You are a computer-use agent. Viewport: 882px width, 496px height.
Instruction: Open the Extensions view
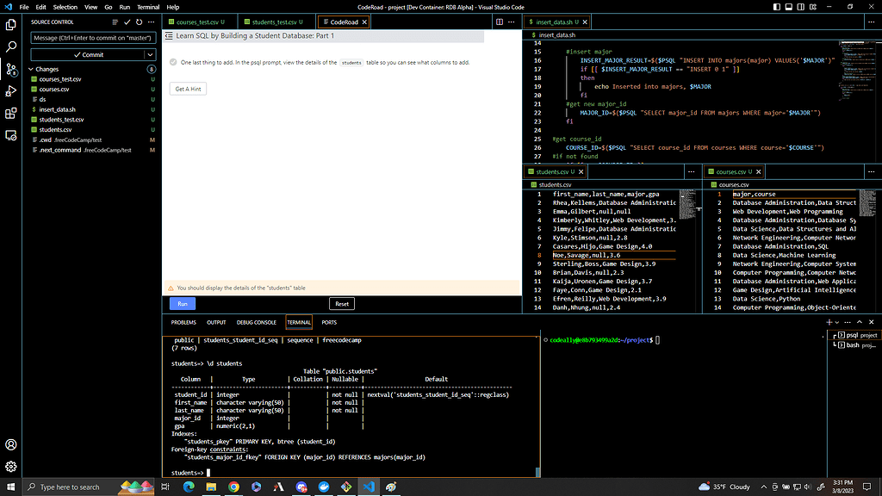tap(10, 115)
